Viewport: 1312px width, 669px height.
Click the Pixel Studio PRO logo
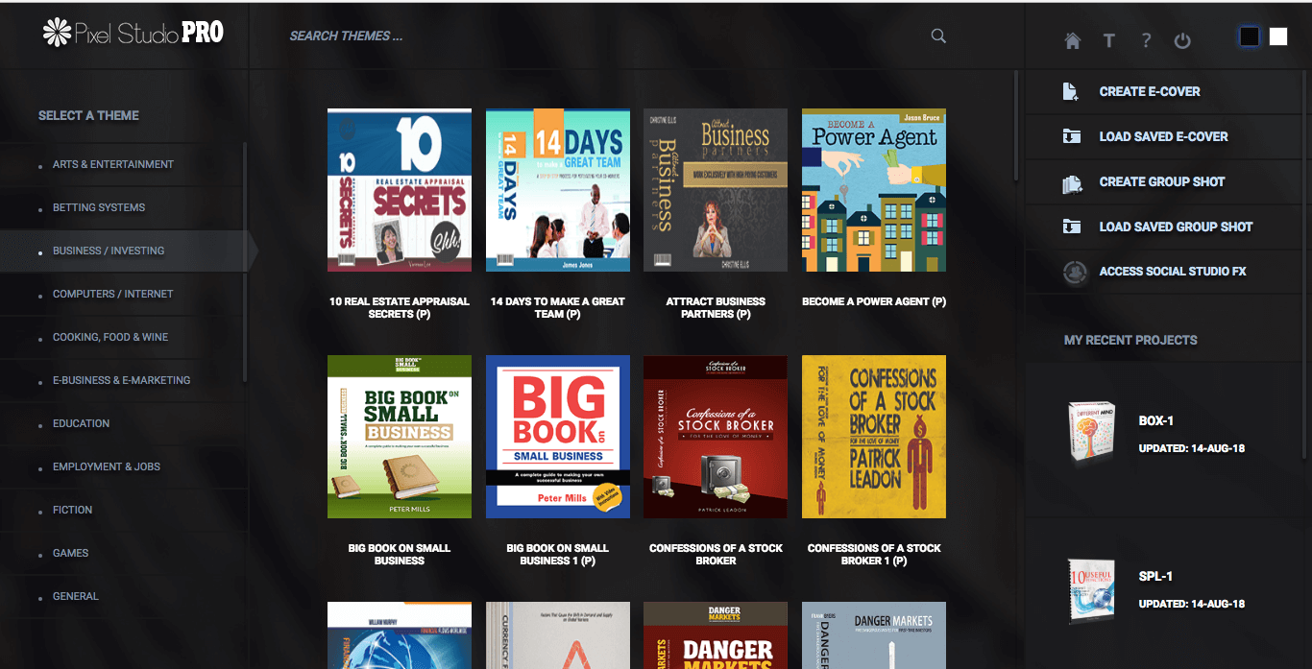pos(134,33)
